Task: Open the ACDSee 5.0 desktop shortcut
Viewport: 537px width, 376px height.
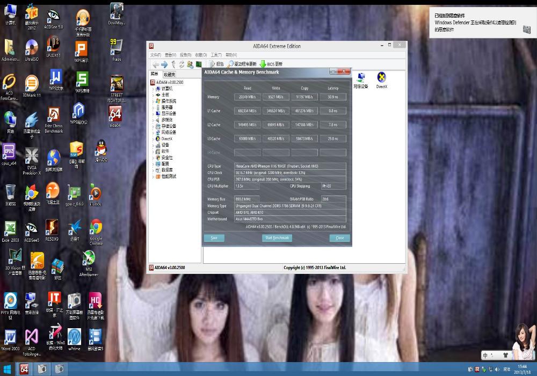Action: click(53, 19)
